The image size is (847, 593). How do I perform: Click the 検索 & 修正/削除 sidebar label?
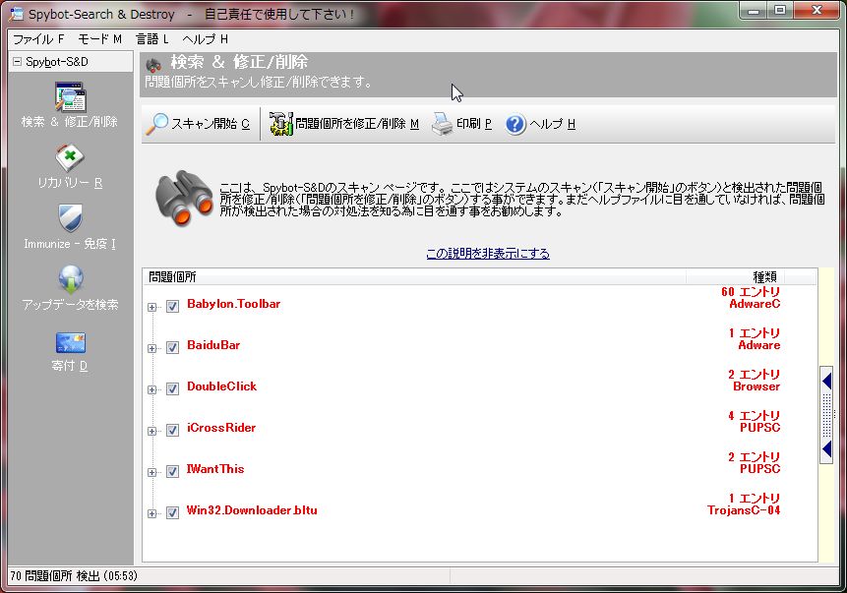coord(69,122)
